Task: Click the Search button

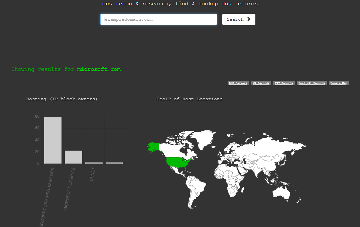Action: pos(239,19)
